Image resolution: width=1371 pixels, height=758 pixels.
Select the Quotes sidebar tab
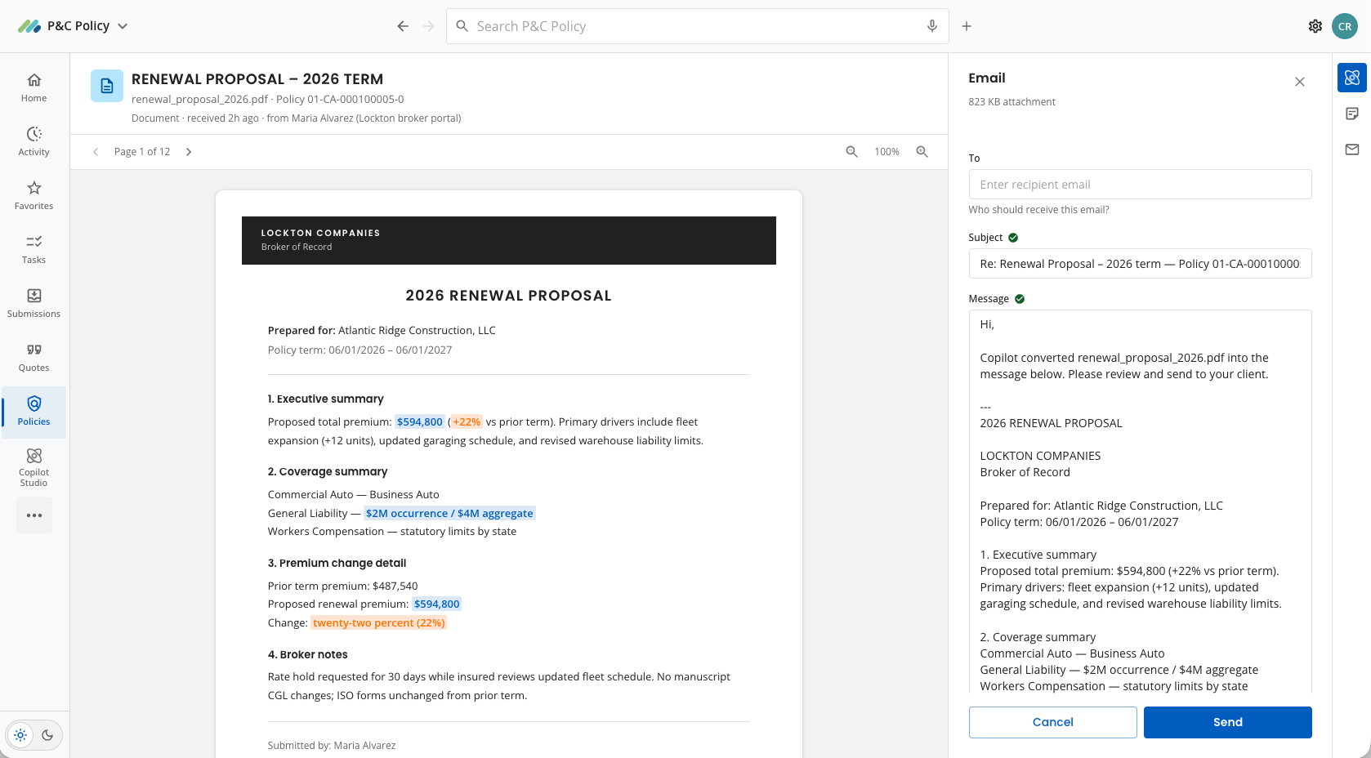tap(33, 358)
